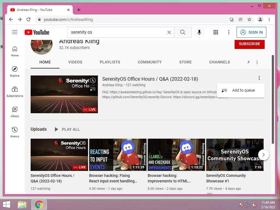Viewport: 280px width, 210px height.
Task: Open Home in the sidebar
Action: [15, 51]
